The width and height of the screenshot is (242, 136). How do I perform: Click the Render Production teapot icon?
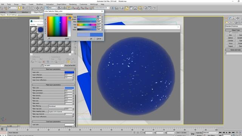pyautogui.click(x=154, y=8)
